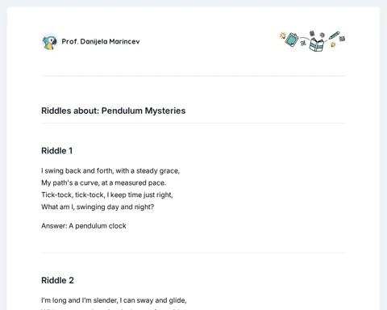This screenshot has height=310, width=387.
Task: Click the teal clipboard icon in header
Action: [292, 40]
